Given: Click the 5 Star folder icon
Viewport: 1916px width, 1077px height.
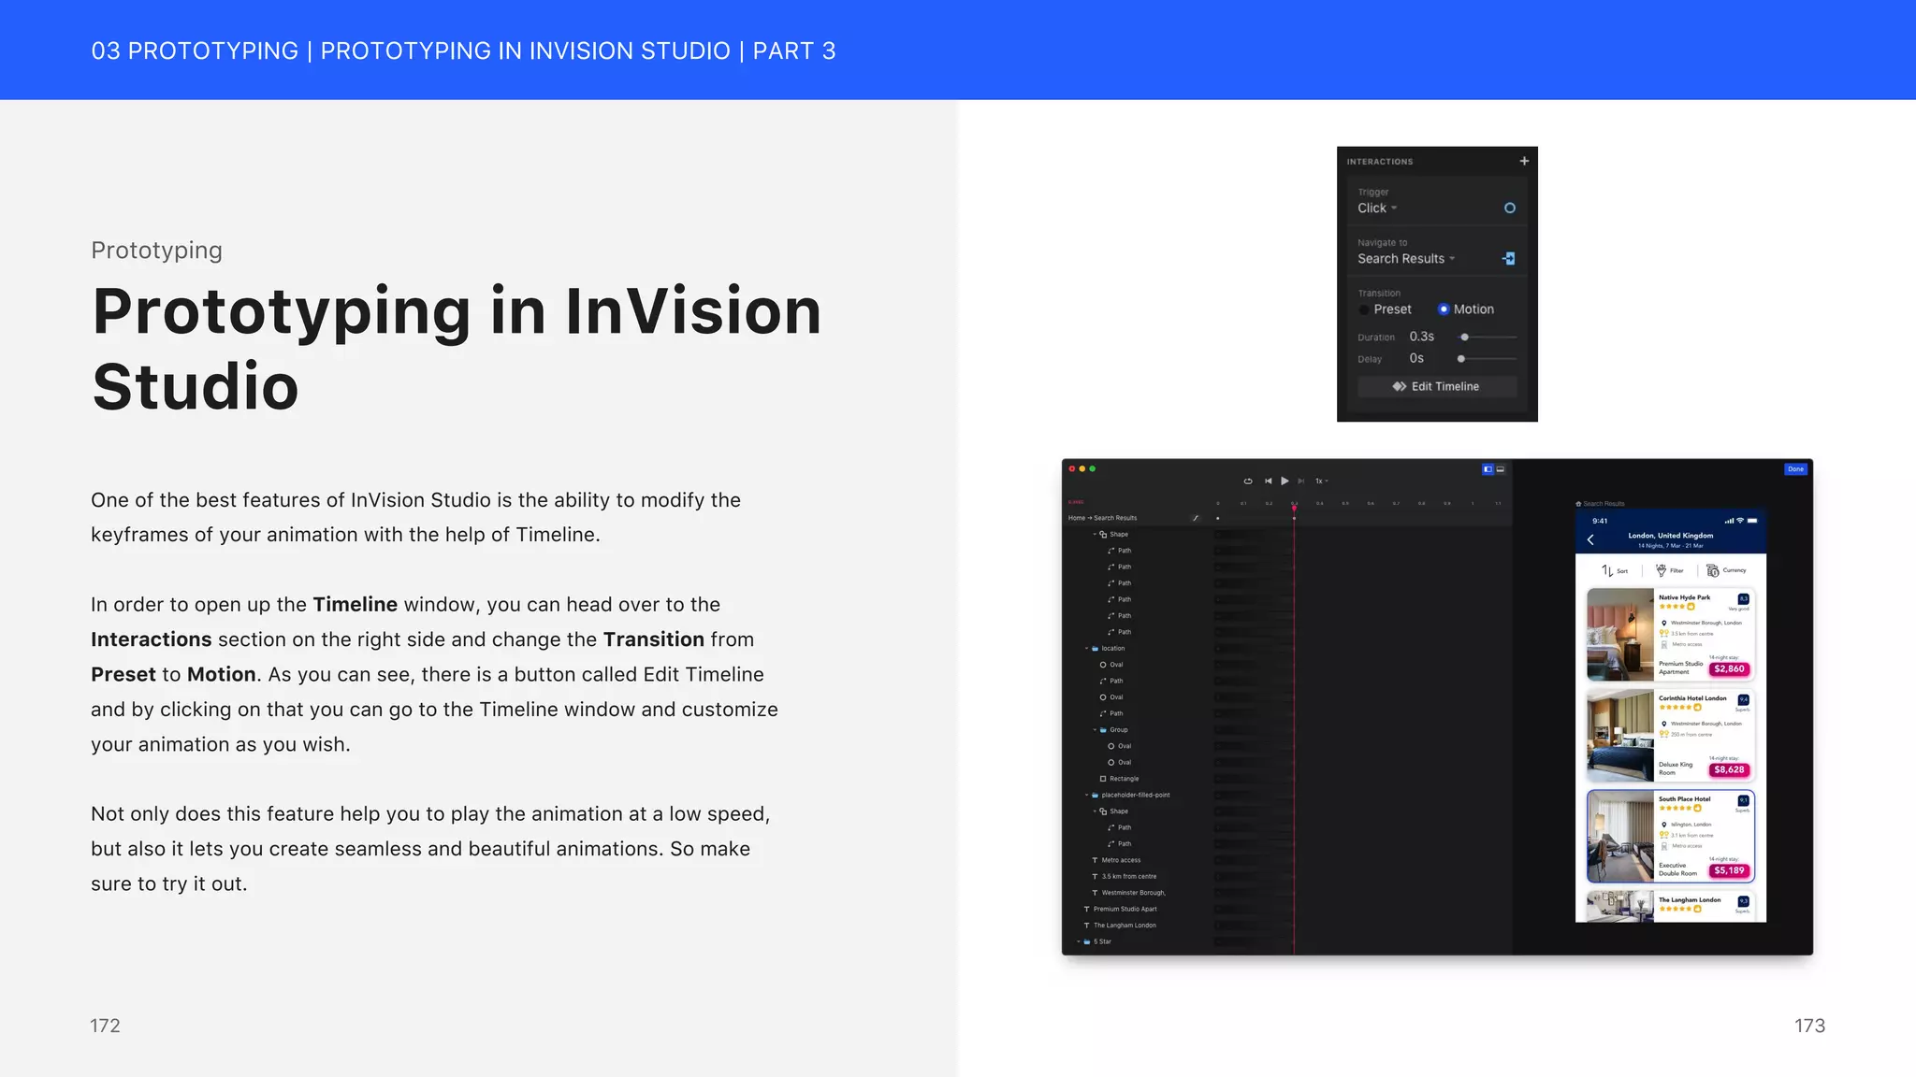Looking at the screenshot, I should [x=1087, y=941].
